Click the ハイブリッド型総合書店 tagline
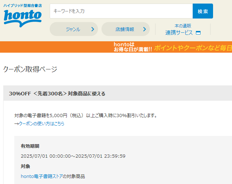The width and height of the screenshot is (232, 184). [x=23, y=6]
